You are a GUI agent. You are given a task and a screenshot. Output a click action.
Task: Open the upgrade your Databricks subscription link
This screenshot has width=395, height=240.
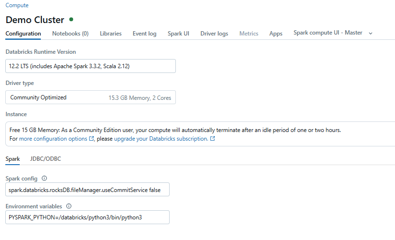(161, 139)
